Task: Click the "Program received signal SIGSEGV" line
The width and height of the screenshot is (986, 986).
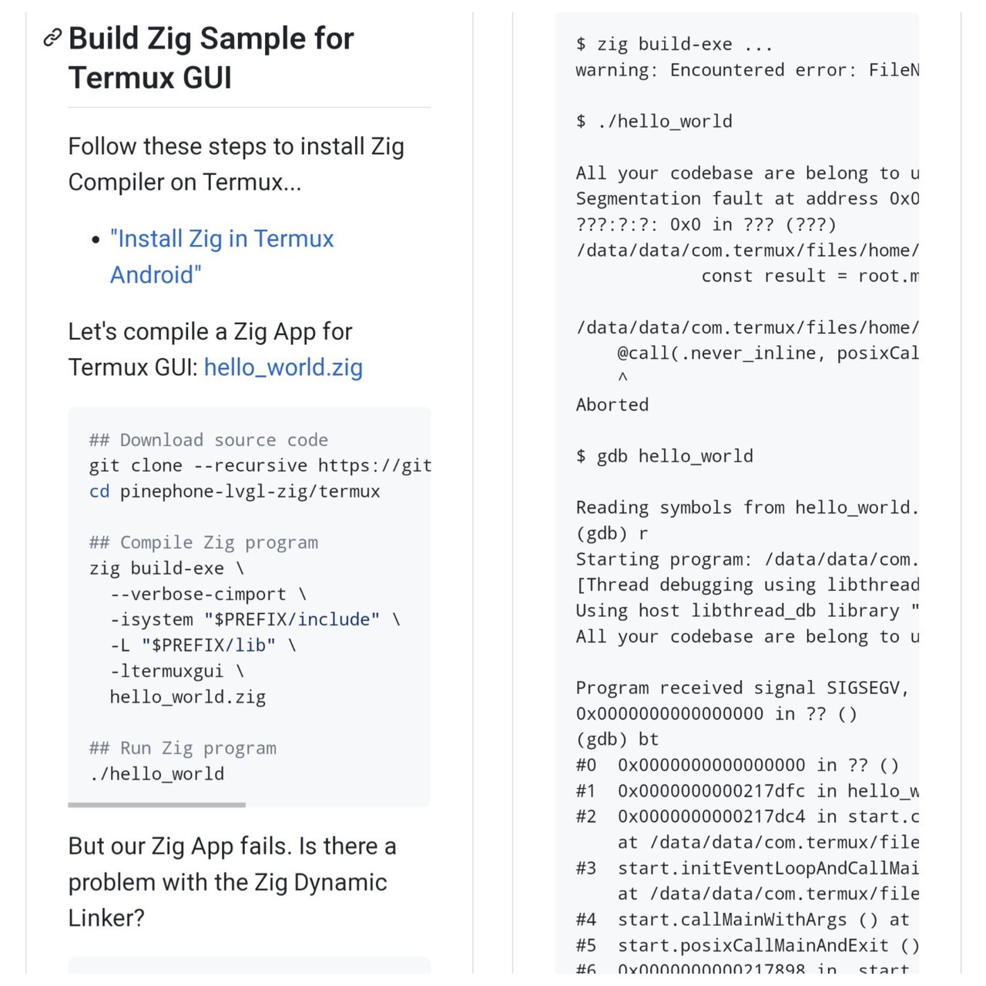Action: (x=742, y=688)
